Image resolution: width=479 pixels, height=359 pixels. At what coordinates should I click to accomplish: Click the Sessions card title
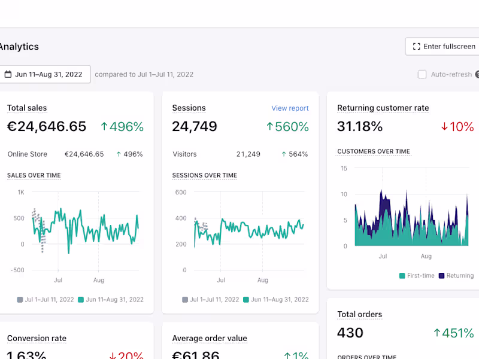pos(189,108)
